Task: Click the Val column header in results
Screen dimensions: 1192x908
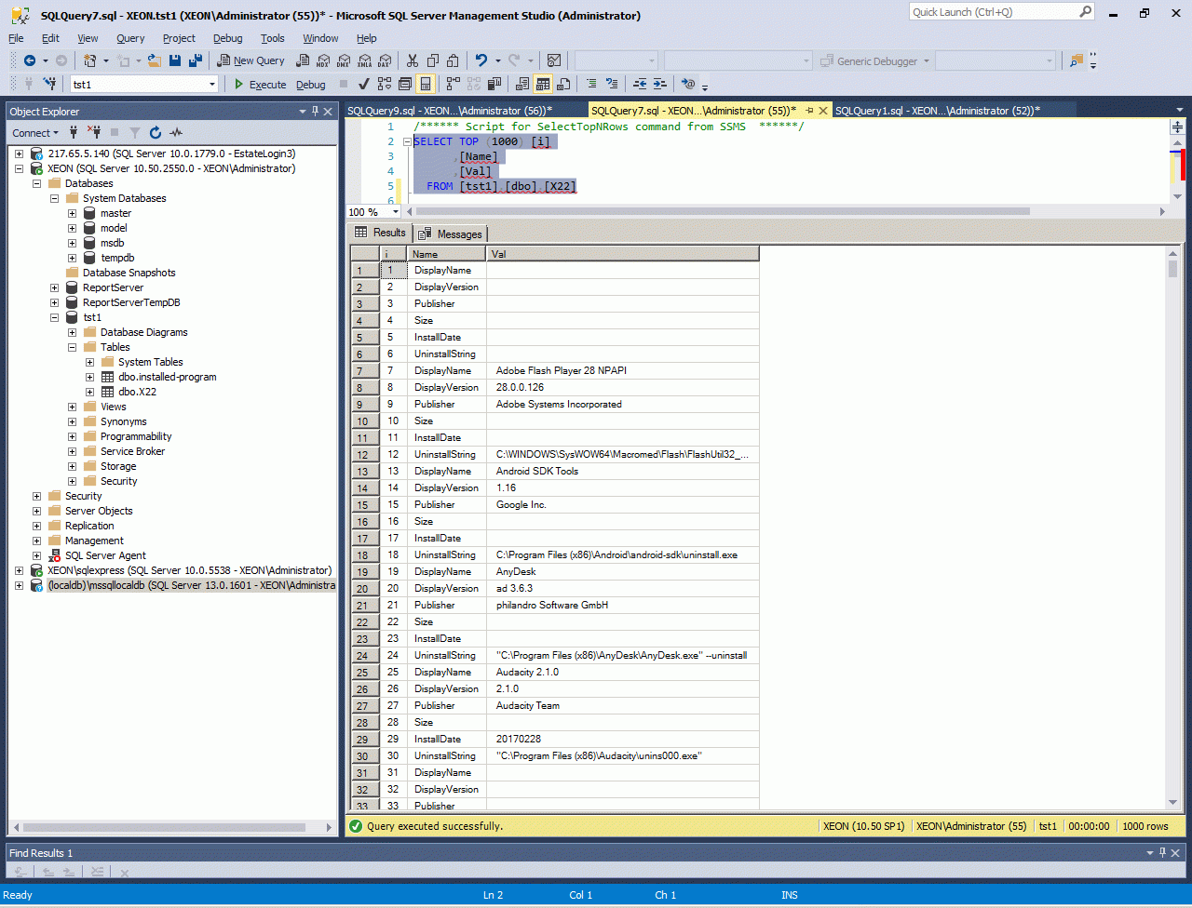Action: [x=623, y=254]
